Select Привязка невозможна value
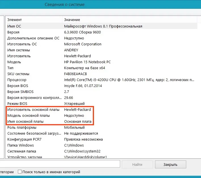The width and height of the screenshot is (201, 178). [x=83, y=139]
